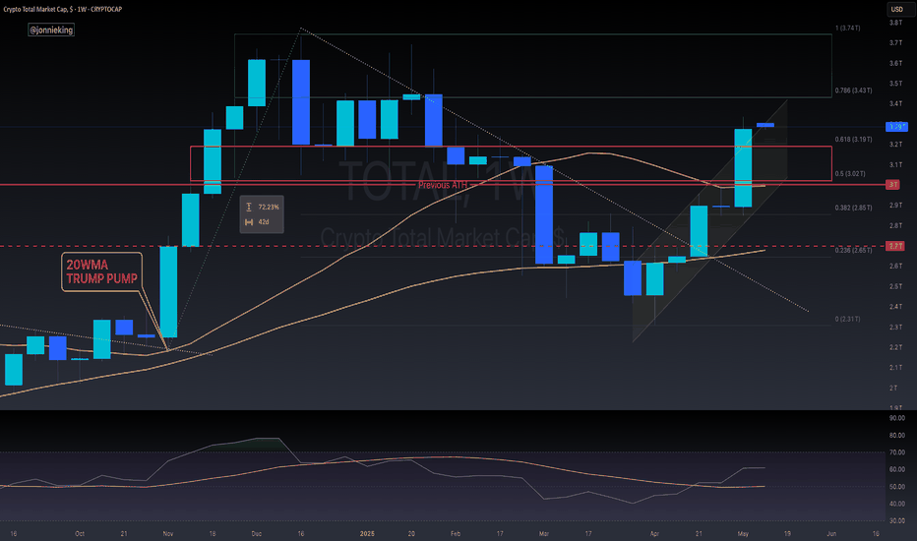
Task: Click 90.00 on the RSI axis
Action: pos(896,418)
